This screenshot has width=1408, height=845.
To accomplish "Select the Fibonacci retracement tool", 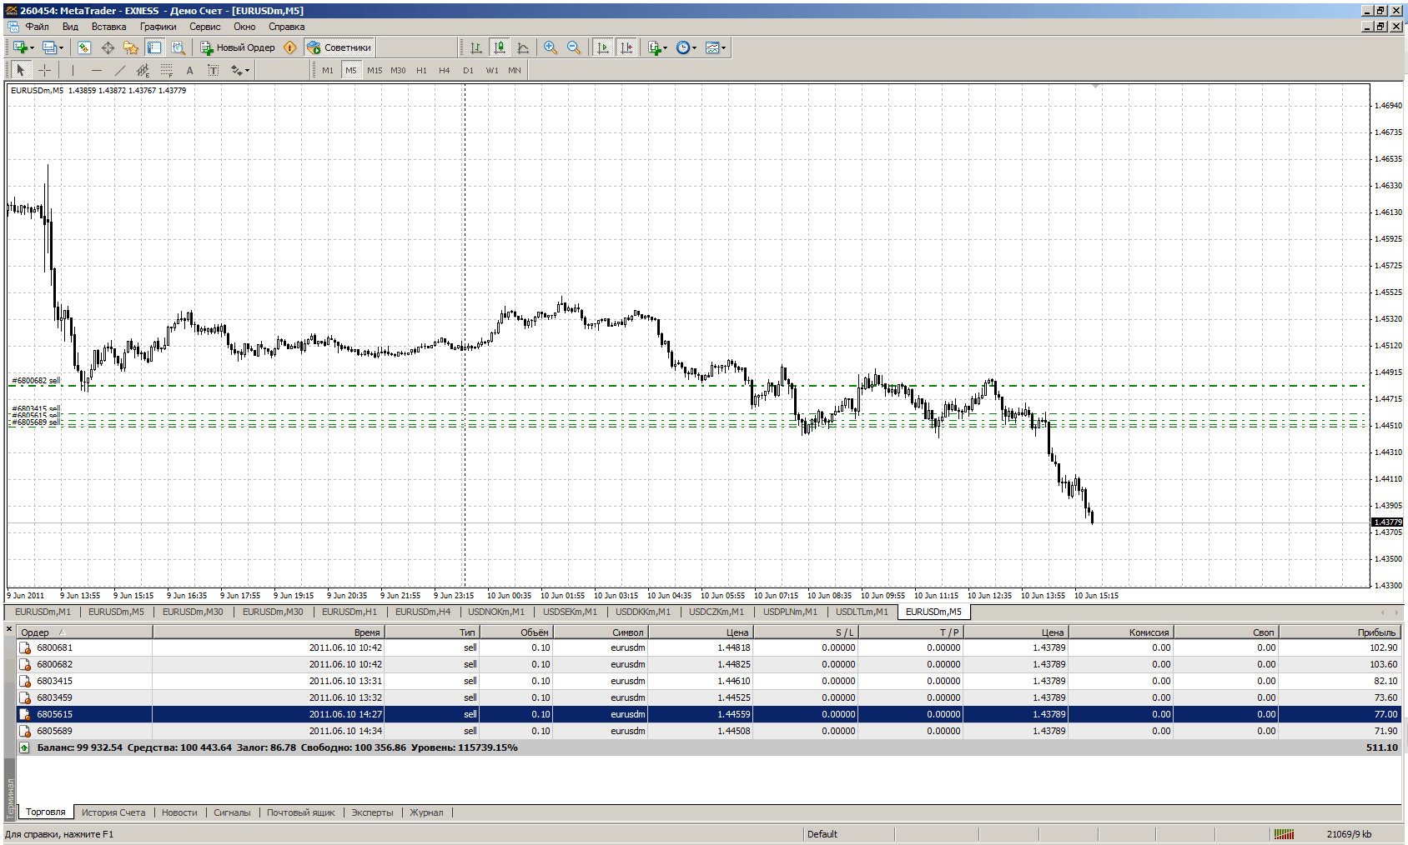I will click(167, 70).
